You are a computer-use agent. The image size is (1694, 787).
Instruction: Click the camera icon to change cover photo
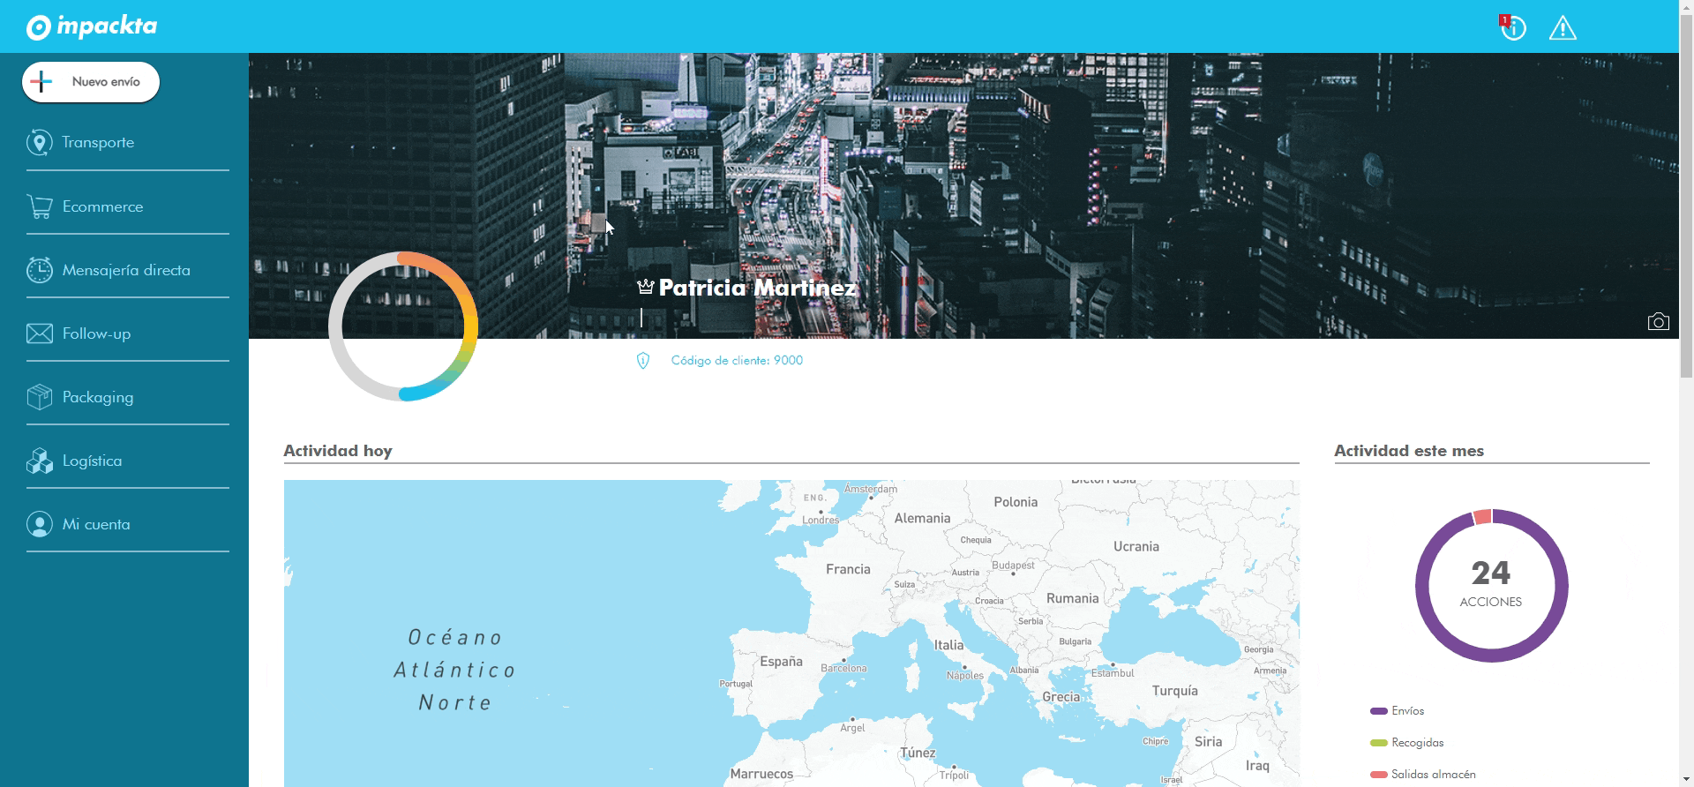(1659, 322)
